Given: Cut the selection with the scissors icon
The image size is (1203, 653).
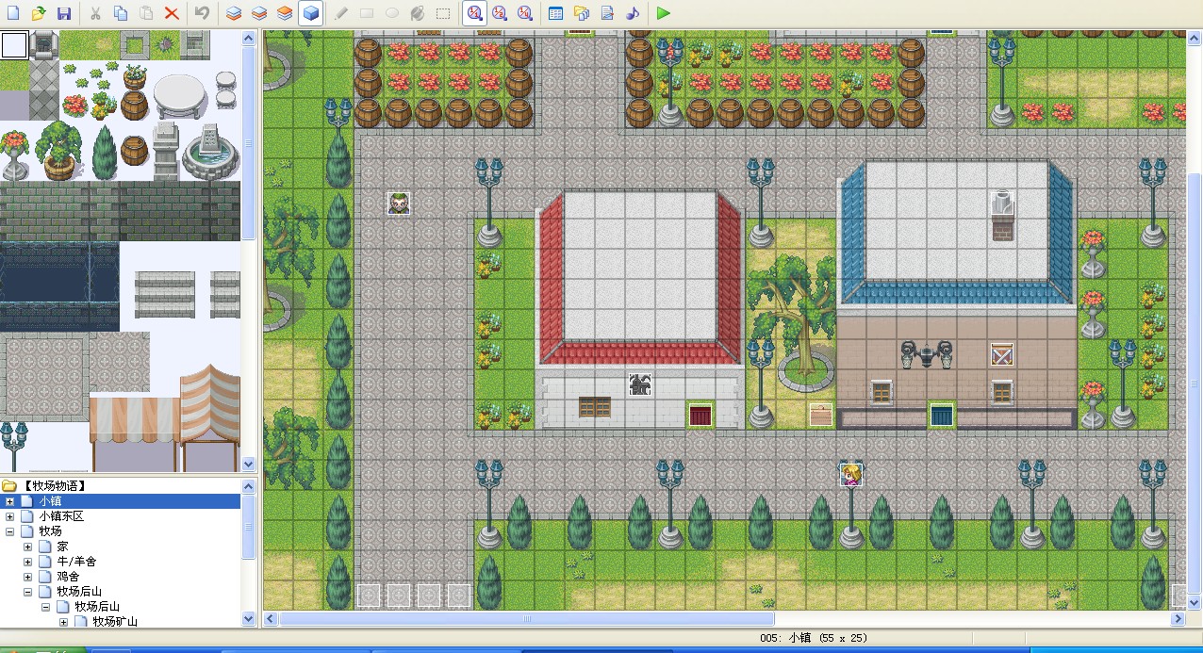Looking at the screenshot, I should (95, 13).
